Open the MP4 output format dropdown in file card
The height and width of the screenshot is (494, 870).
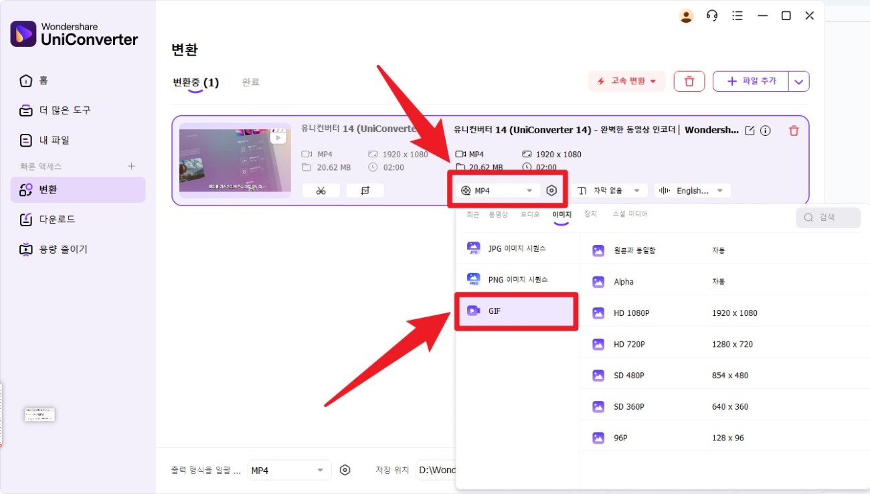(498, 191)
